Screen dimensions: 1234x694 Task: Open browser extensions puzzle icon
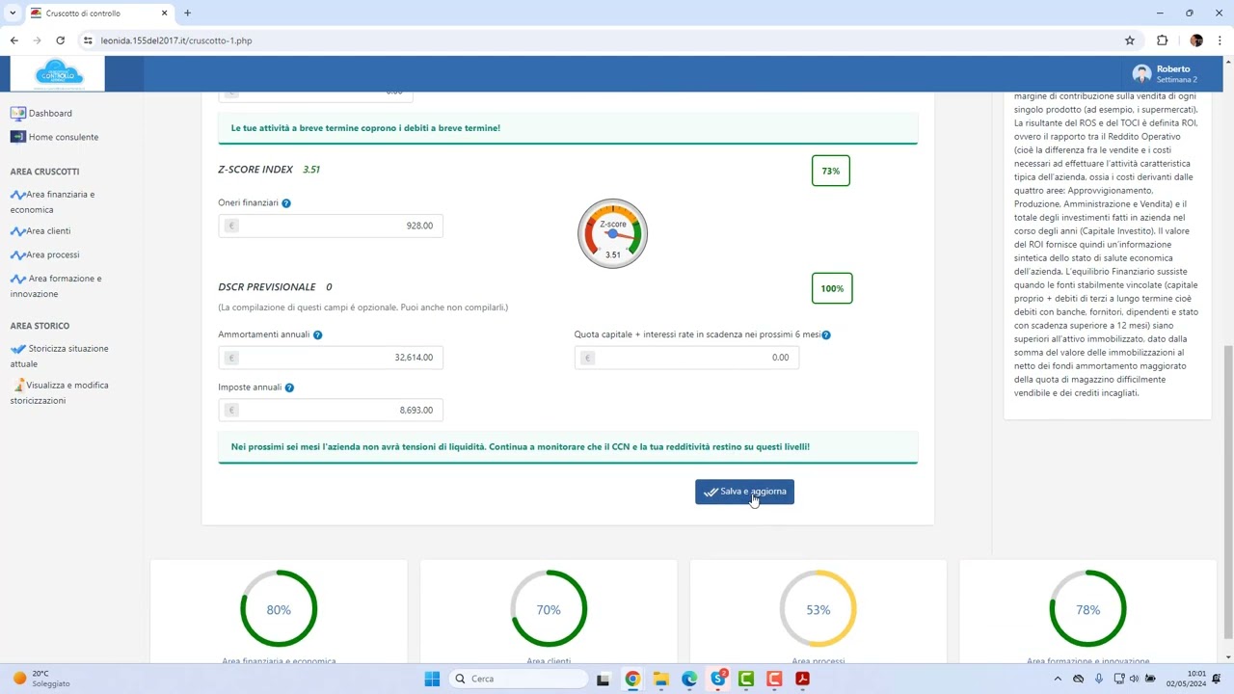pos(1162,40)
